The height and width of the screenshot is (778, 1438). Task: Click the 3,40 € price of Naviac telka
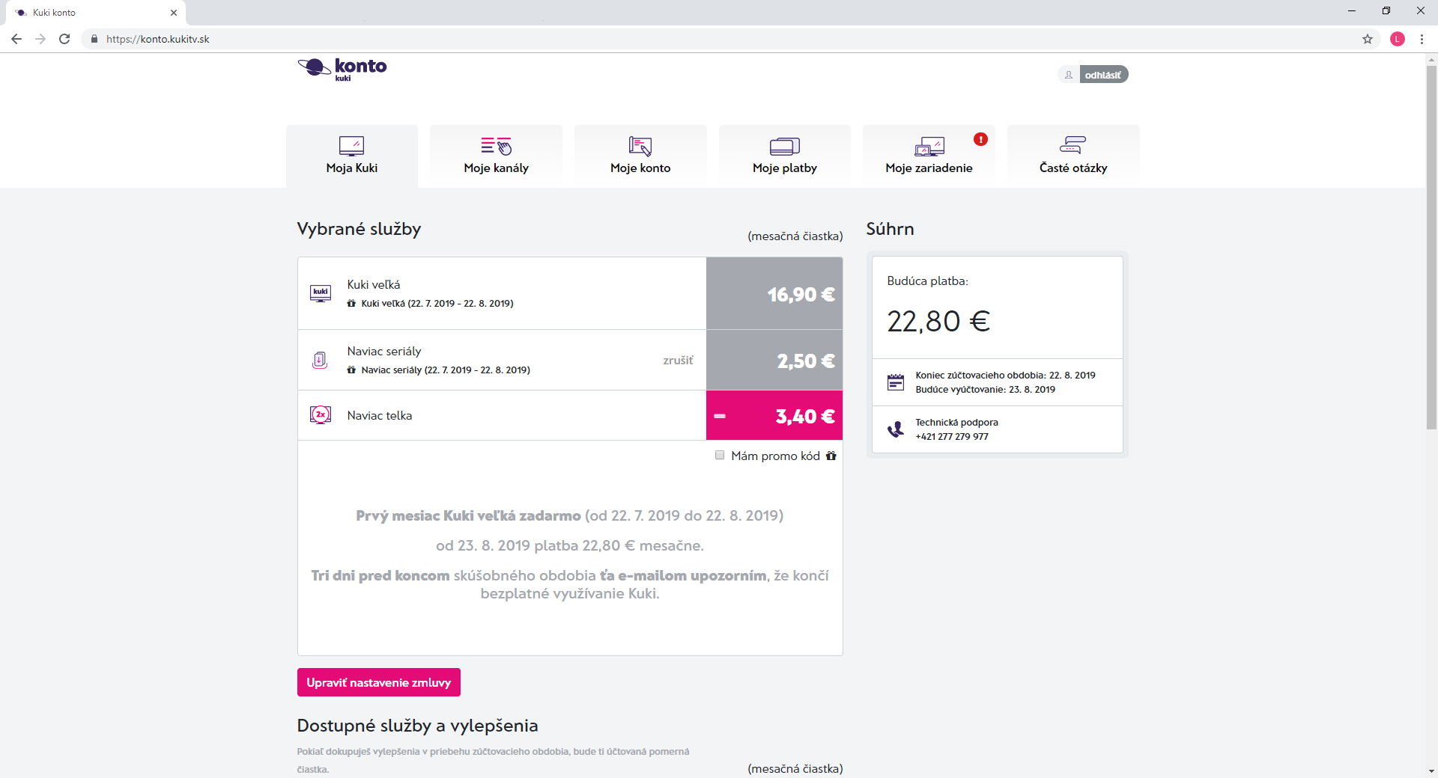[805, 417]
